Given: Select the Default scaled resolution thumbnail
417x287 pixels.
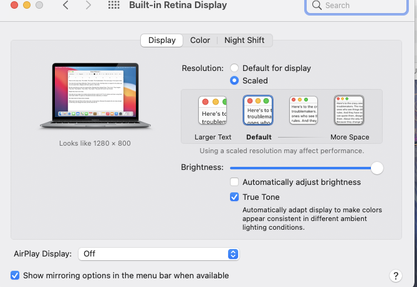Looking at the screenshot, I should (x=258, y=110).
